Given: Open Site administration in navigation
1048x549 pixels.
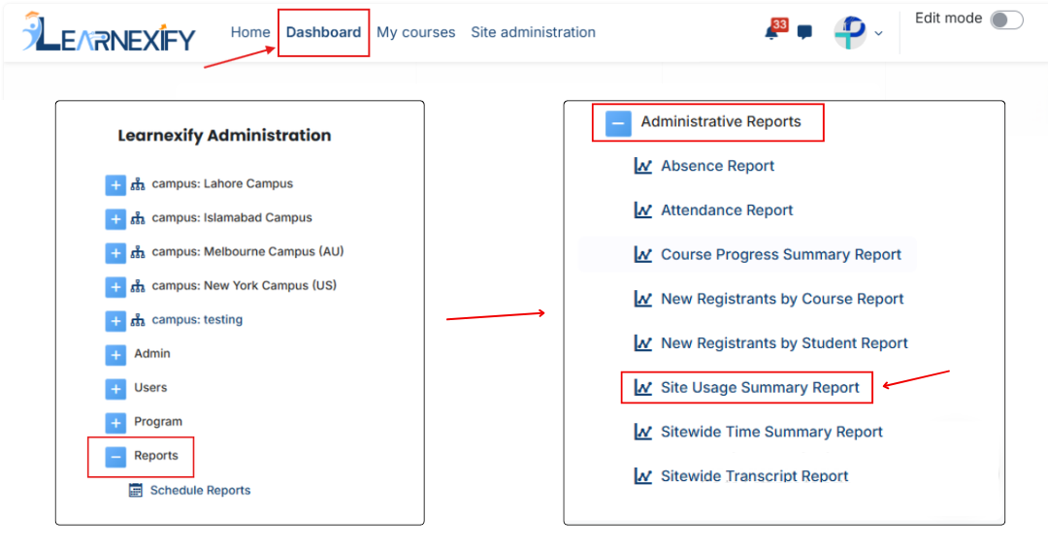Looking at the screenshot, I should 534,32.
